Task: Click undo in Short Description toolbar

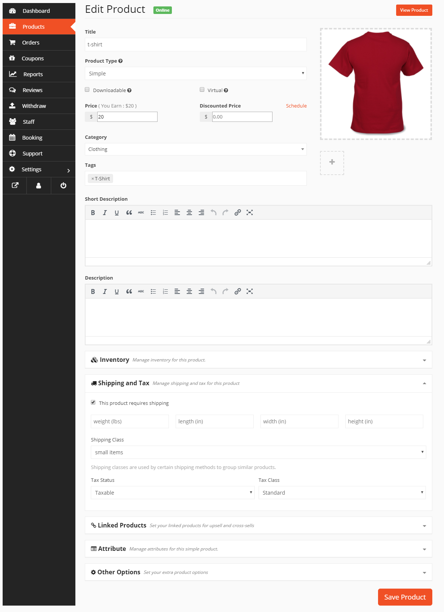Action: pos(213,212)
